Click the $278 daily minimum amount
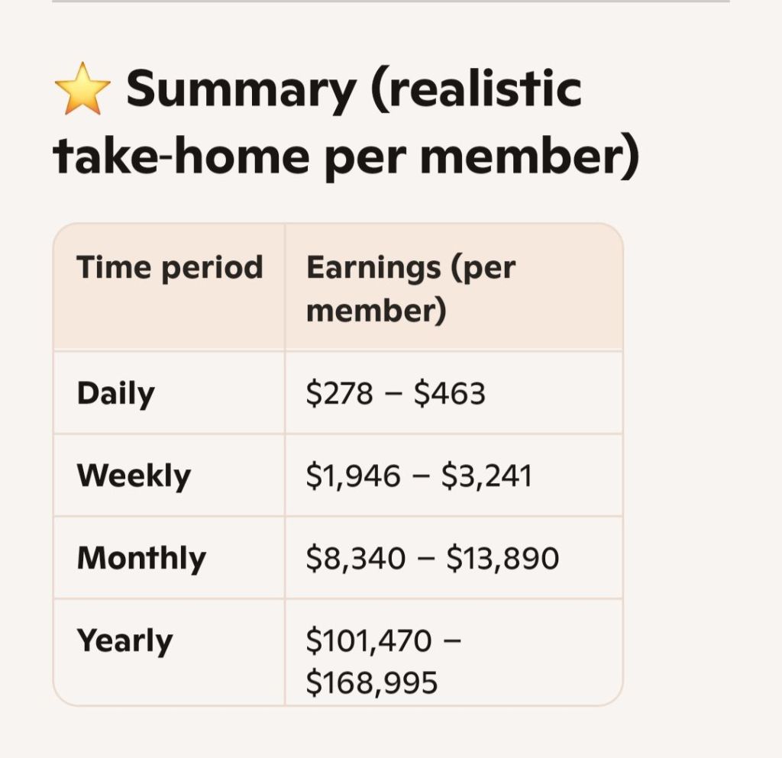 (x=339, y=393)
